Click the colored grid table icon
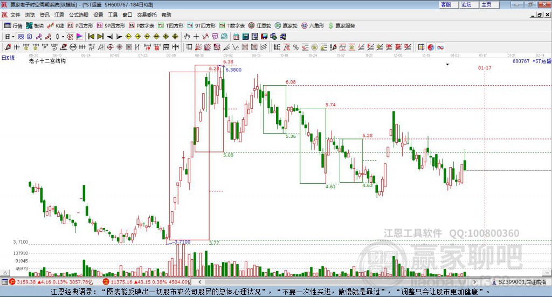The image size is (552, 297). click(420, 47)
